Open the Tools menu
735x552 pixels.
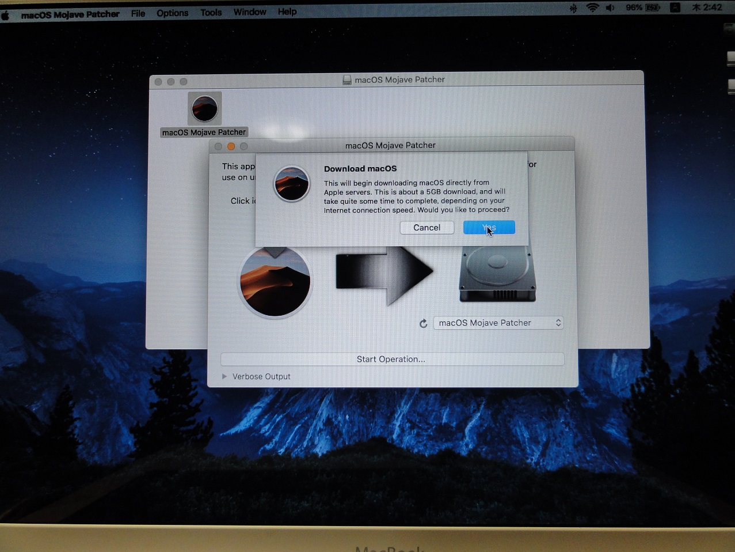211,12
